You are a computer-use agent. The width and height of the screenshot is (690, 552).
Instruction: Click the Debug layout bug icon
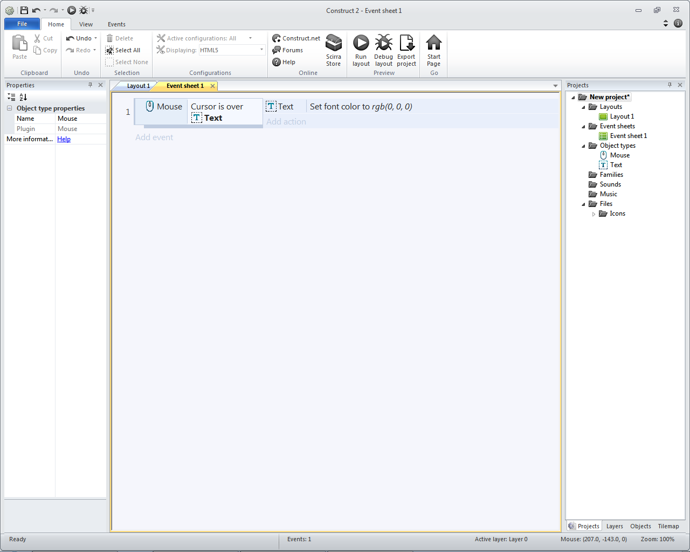(383, 43)
